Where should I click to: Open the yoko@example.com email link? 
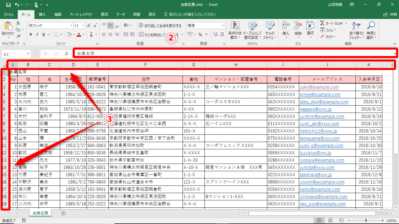tap(319, 87)
